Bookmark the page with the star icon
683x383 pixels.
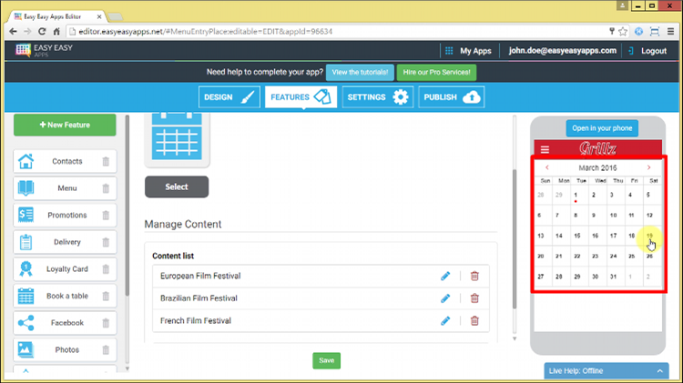point(623,31)
